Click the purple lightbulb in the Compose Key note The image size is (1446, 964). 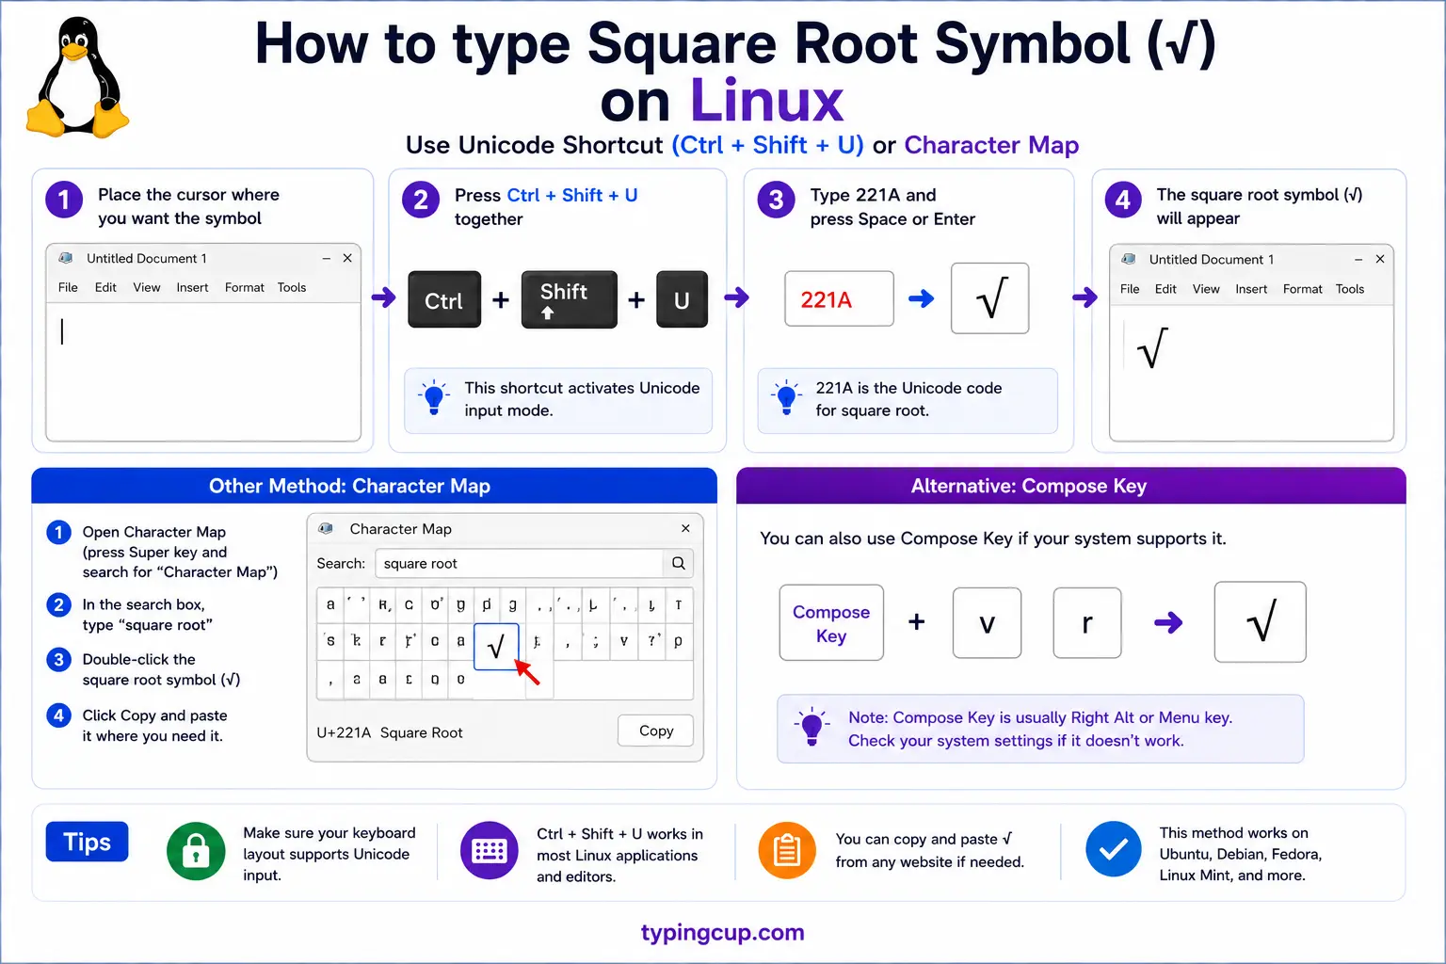coord(812,728)
